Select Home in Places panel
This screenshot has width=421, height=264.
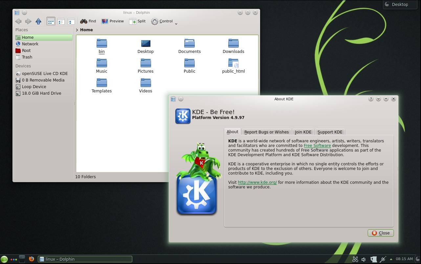coord(44,37)
